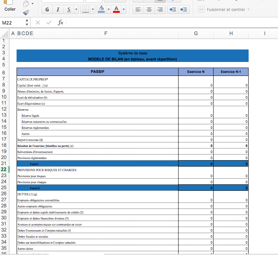
Task: Open the insert function fx button
Action: (60, 23)
